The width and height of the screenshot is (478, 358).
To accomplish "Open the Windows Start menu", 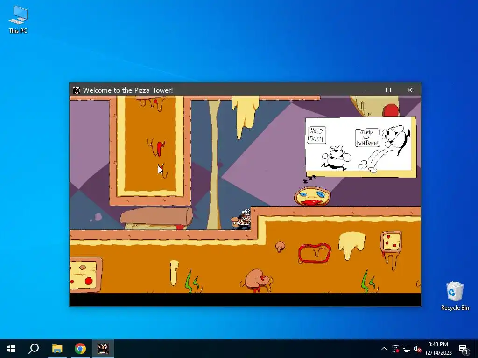I will 11,349.
